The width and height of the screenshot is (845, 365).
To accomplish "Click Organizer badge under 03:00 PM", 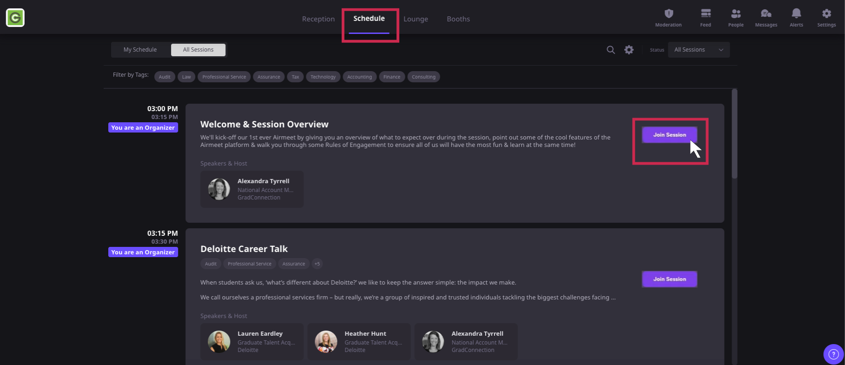I will [x=143, y=127].
